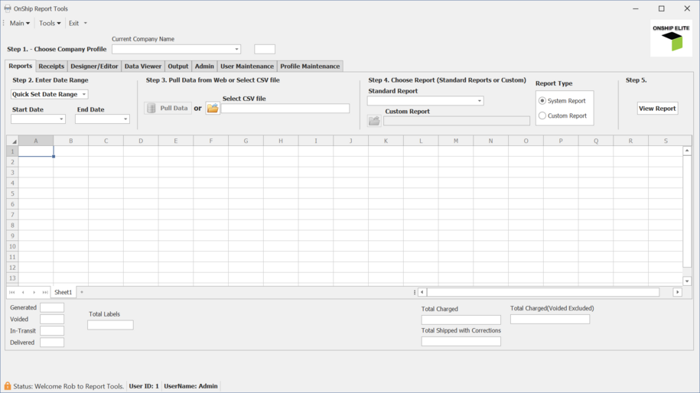Click the OnShip Elite logo
The width and height of the screenshot is (700, 393).
671,38
